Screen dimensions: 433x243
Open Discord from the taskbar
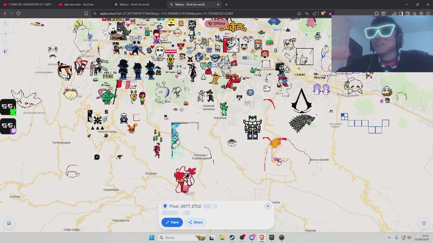[252, 238]
